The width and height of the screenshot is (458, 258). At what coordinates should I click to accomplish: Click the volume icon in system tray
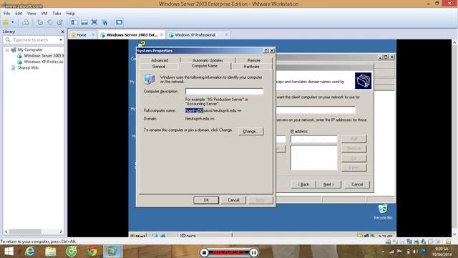point(415,252)
